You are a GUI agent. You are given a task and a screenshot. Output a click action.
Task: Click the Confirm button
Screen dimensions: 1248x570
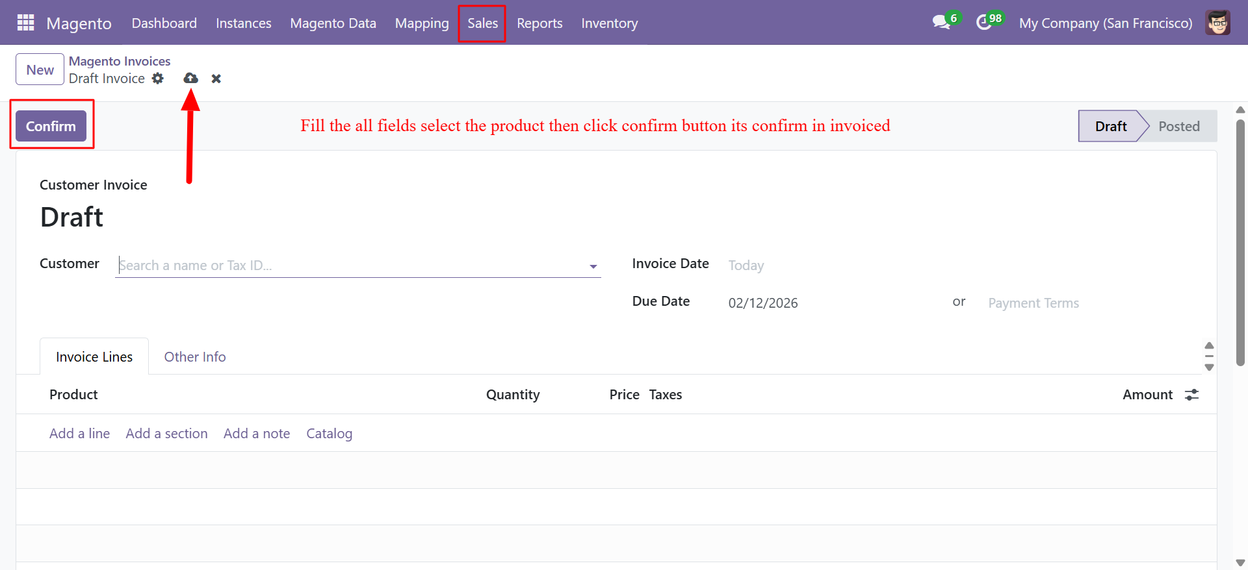pos(51,126)
